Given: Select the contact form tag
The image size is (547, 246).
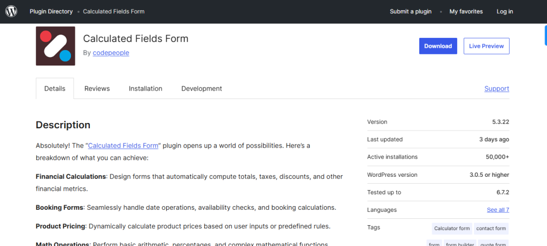Looking at the screenshot, I should (x=491, y=228).
